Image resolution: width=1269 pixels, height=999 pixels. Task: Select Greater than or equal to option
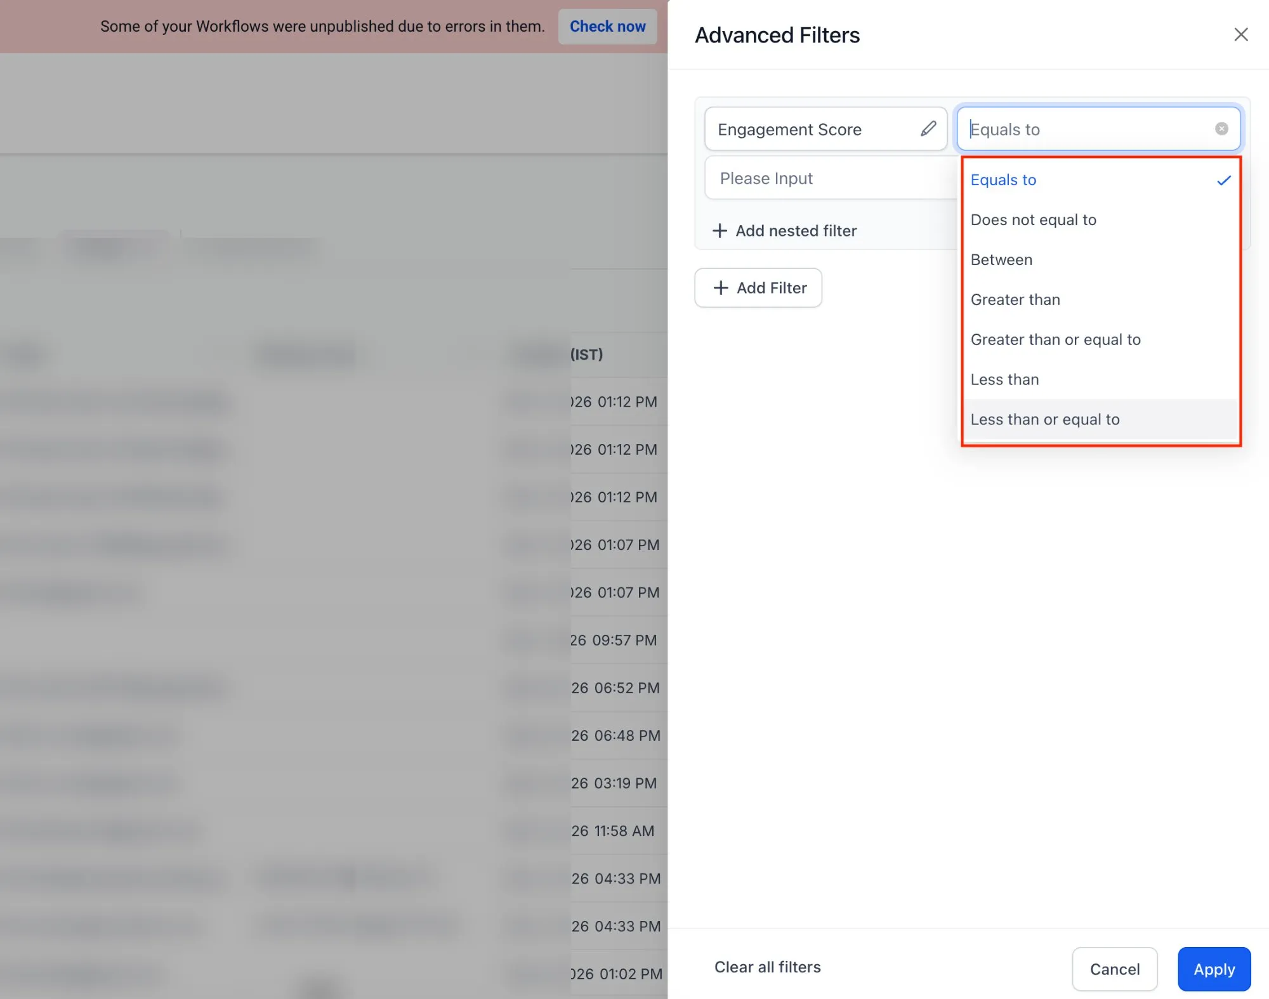[x=1056, y=339]
